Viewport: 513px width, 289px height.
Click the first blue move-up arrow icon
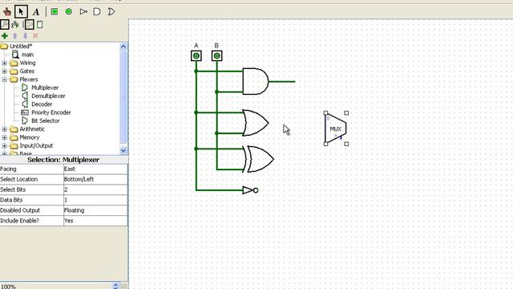click(x=14, y=35)
